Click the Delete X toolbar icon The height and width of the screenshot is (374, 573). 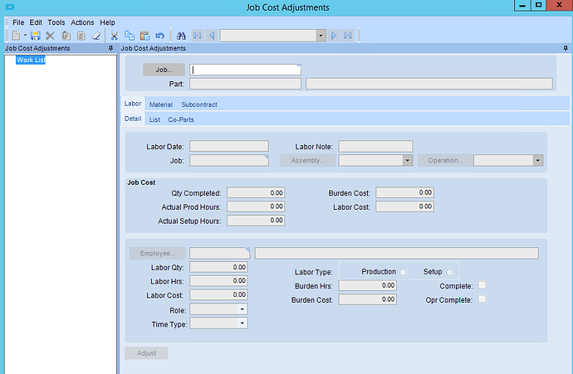[51, 36]
